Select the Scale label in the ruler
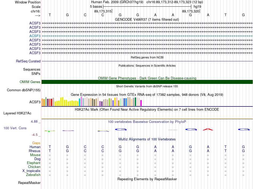This screenshot has height=189, width=253. 36,7
